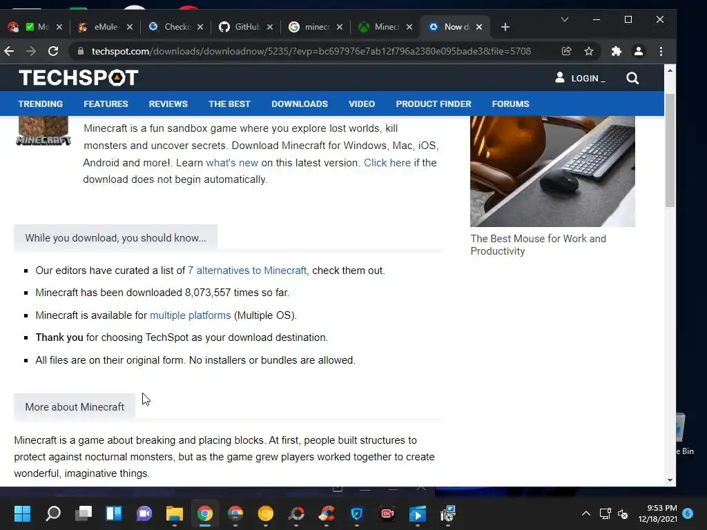
Task: Open the TRENDING nav menu
Action: tap(41, 104)
